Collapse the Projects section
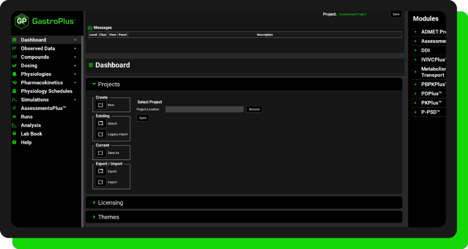 tap(94, 84)
